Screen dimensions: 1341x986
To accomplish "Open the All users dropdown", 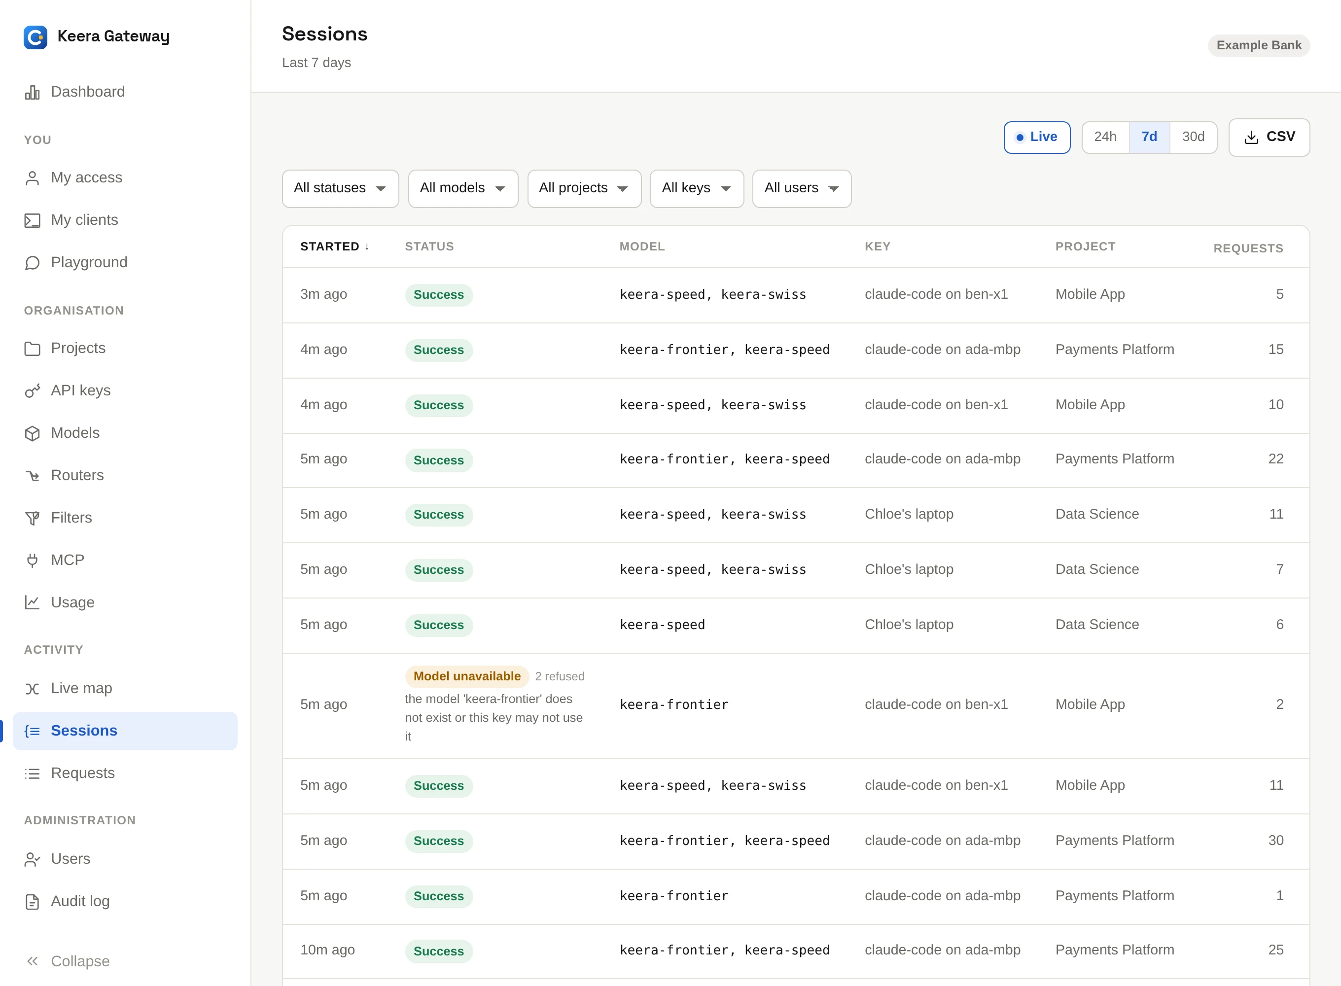I will tap(802, 189).
